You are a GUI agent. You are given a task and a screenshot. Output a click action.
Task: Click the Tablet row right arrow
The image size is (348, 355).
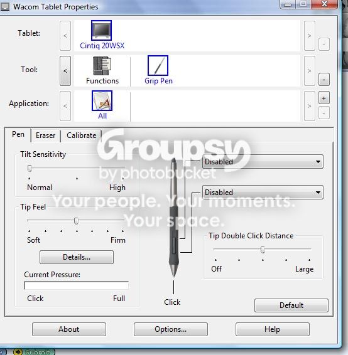pyautogui.click(x=310, y=36)
